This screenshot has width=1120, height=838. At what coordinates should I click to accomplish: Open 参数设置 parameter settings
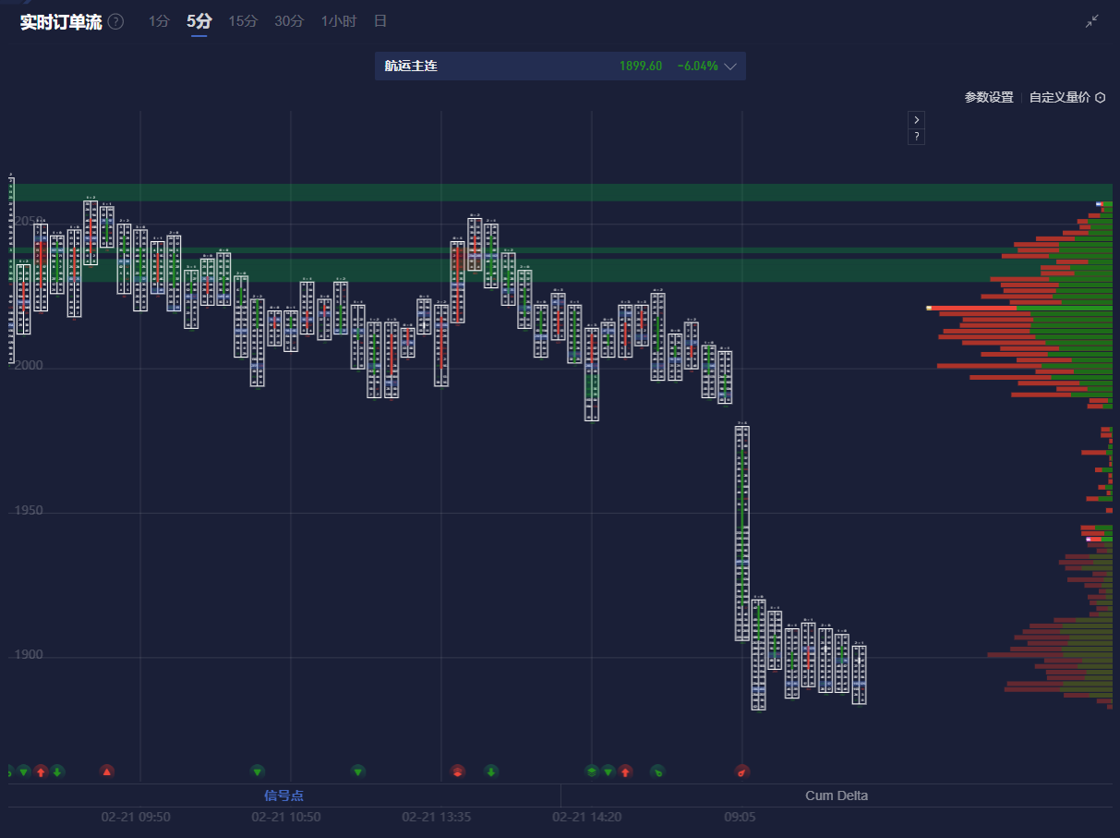(x=989, y=97)
